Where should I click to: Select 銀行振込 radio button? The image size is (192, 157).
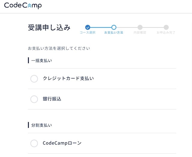click(x=34, y=99)
